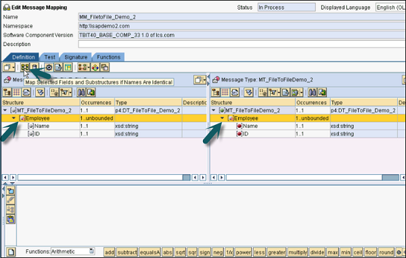Image resolution: width=406 pixels, height=258 pixels.
Task: Switch to the Test tab
Action: coord(49,57)
